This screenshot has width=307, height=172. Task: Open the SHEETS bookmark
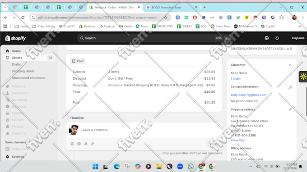[184, 26]
